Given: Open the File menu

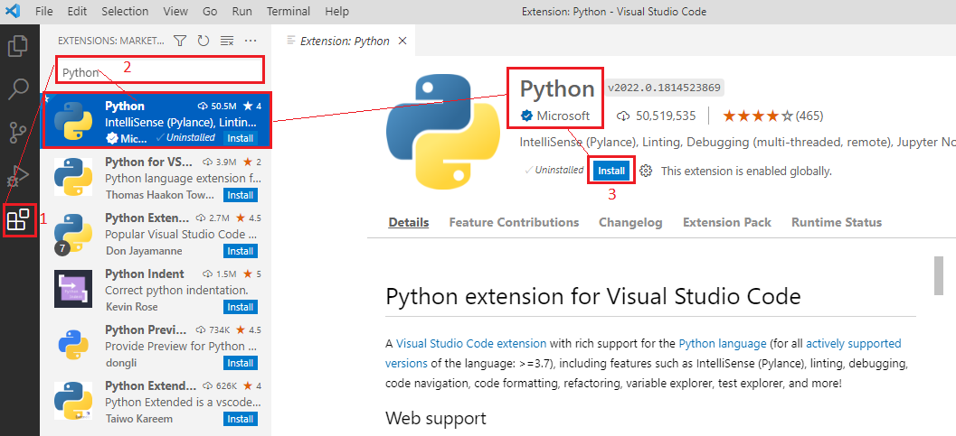Looking at the screenshot, I should pyautogui.click(x=44, y=11).
